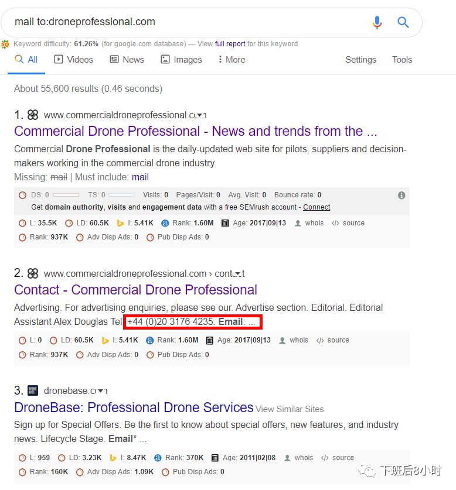
Task: Switch to the Videos tab
Action: point(73,59)
